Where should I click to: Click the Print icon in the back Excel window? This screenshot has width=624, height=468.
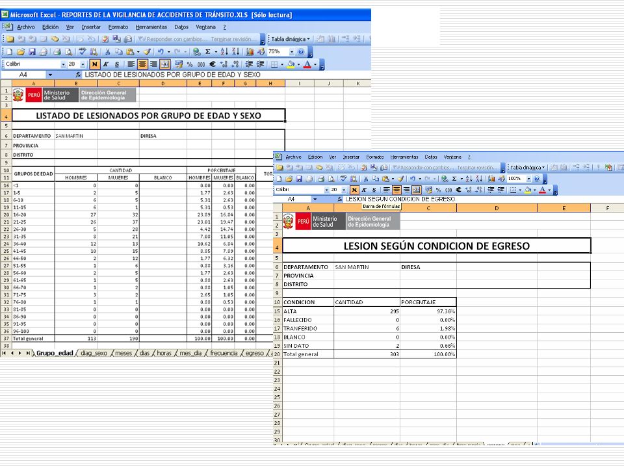57,52
